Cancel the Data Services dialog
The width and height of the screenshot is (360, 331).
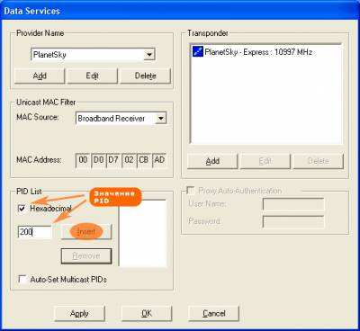[x=213, y=313]
